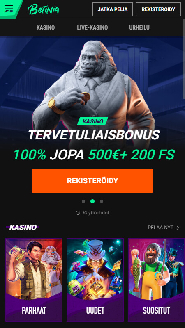Screen dimensions: 185x328
Task: Open the Käyttöehdot terms link
Action: 96,213
